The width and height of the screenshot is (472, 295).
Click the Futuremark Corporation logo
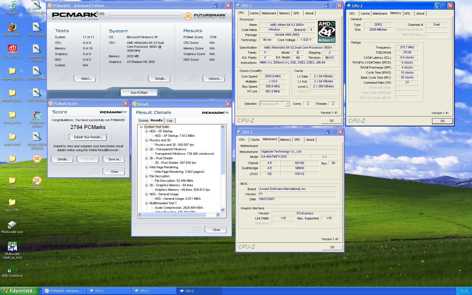205,16
